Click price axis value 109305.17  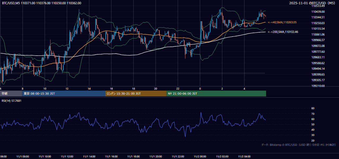(318, 80)
